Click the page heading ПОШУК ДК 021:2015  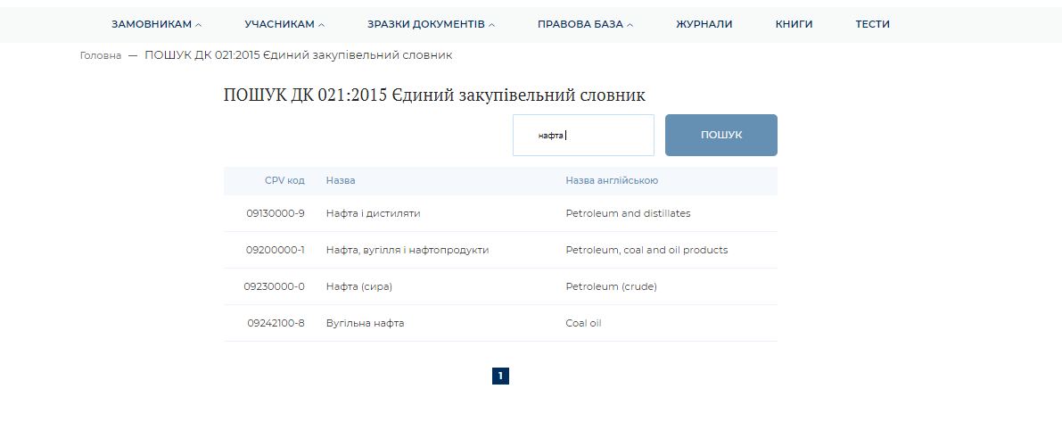point(434,95)
